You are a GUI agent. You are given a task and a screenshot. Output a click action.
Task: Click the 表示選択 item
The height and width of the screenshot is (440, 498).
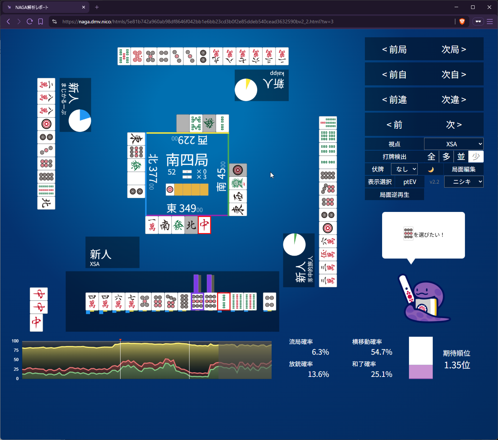[380, 182]
